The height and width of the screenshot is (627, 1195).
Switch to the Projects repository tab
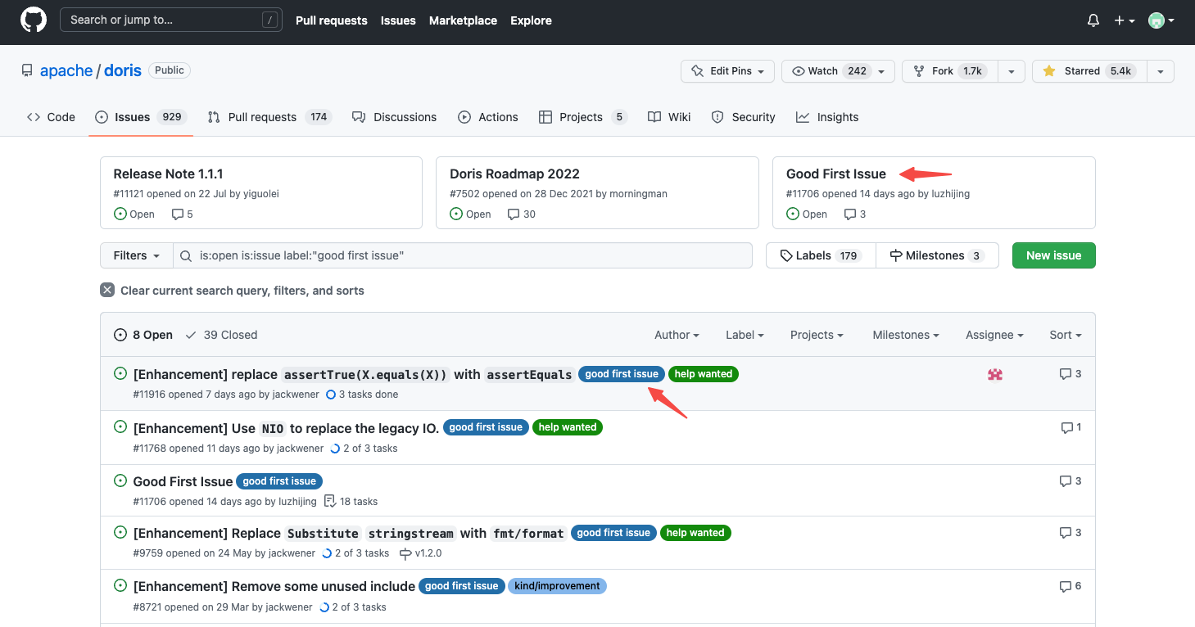click(582, 117)
